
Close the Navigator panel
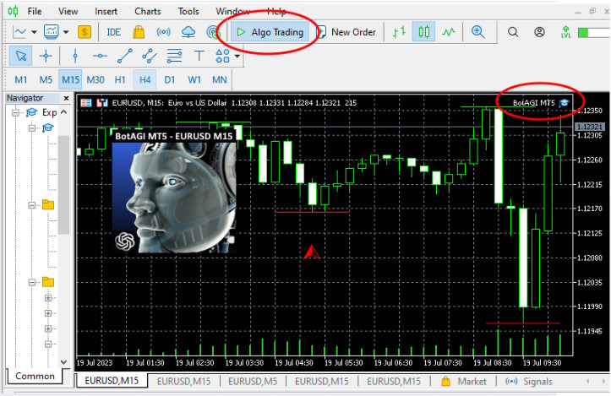click(x=66, y=98)
